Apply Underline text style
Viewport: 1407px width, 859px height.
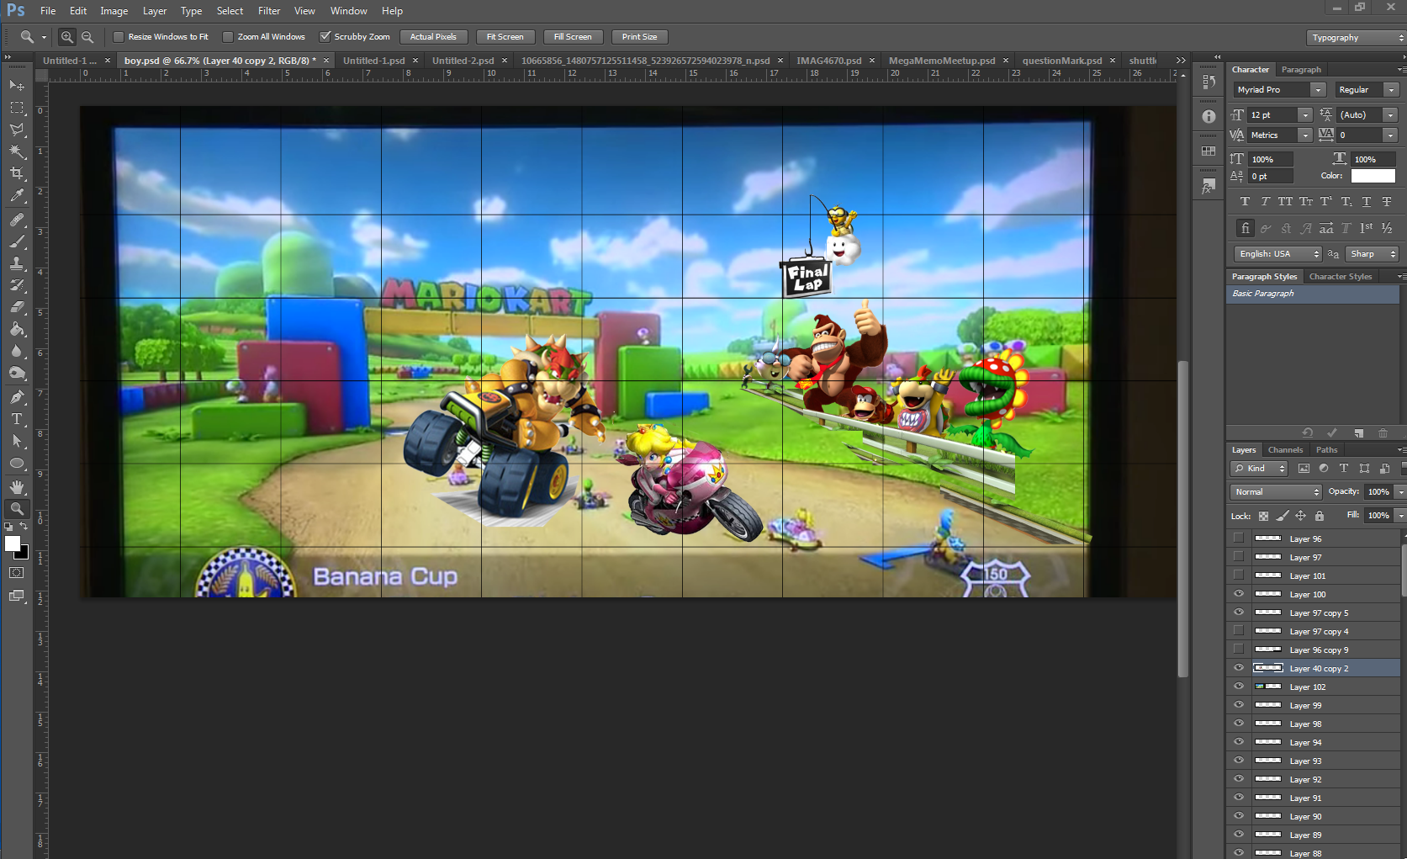pos(1367,202)
